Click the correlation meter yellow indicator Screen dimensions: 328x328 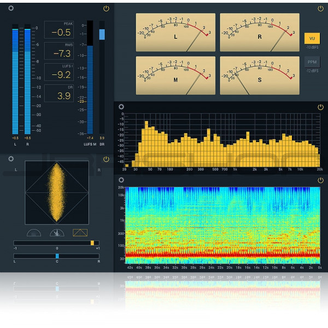pos(92,243)
